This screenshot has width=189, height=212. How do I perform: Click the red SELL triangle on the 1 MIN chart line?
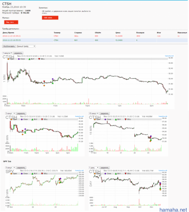coord(44,81)
